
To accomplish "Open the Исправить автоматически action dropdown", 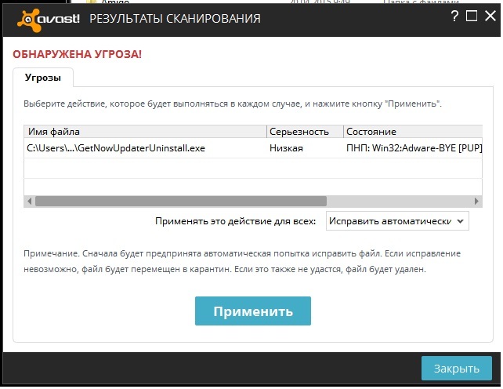I will pos(397,221).
